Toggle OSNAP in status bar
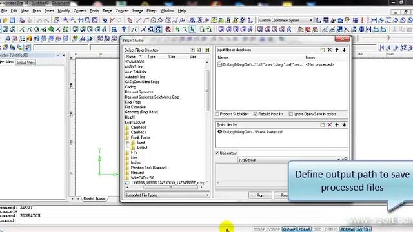This screenshot has width=413, height=232. [x=289, y=229]
